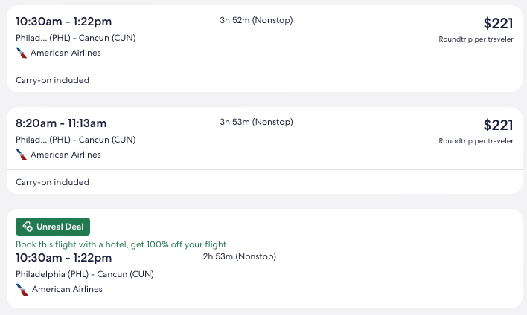Image resolution: width=527 pixels, height=315 pixels.
Task: Open the hotel bundle 100% off flight offer text
Action: point(121,244)
